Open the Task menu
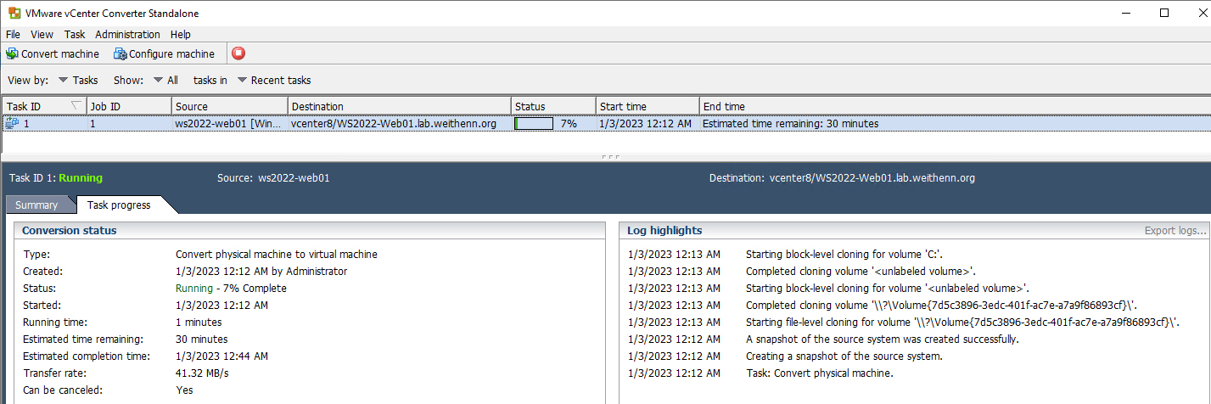 (x=75, y=34)
